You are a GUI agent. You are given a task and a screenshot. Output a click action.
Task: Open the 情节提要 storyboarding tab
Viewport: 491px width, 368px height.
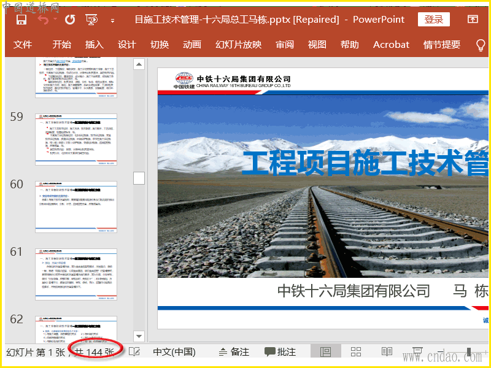[442, 44]
